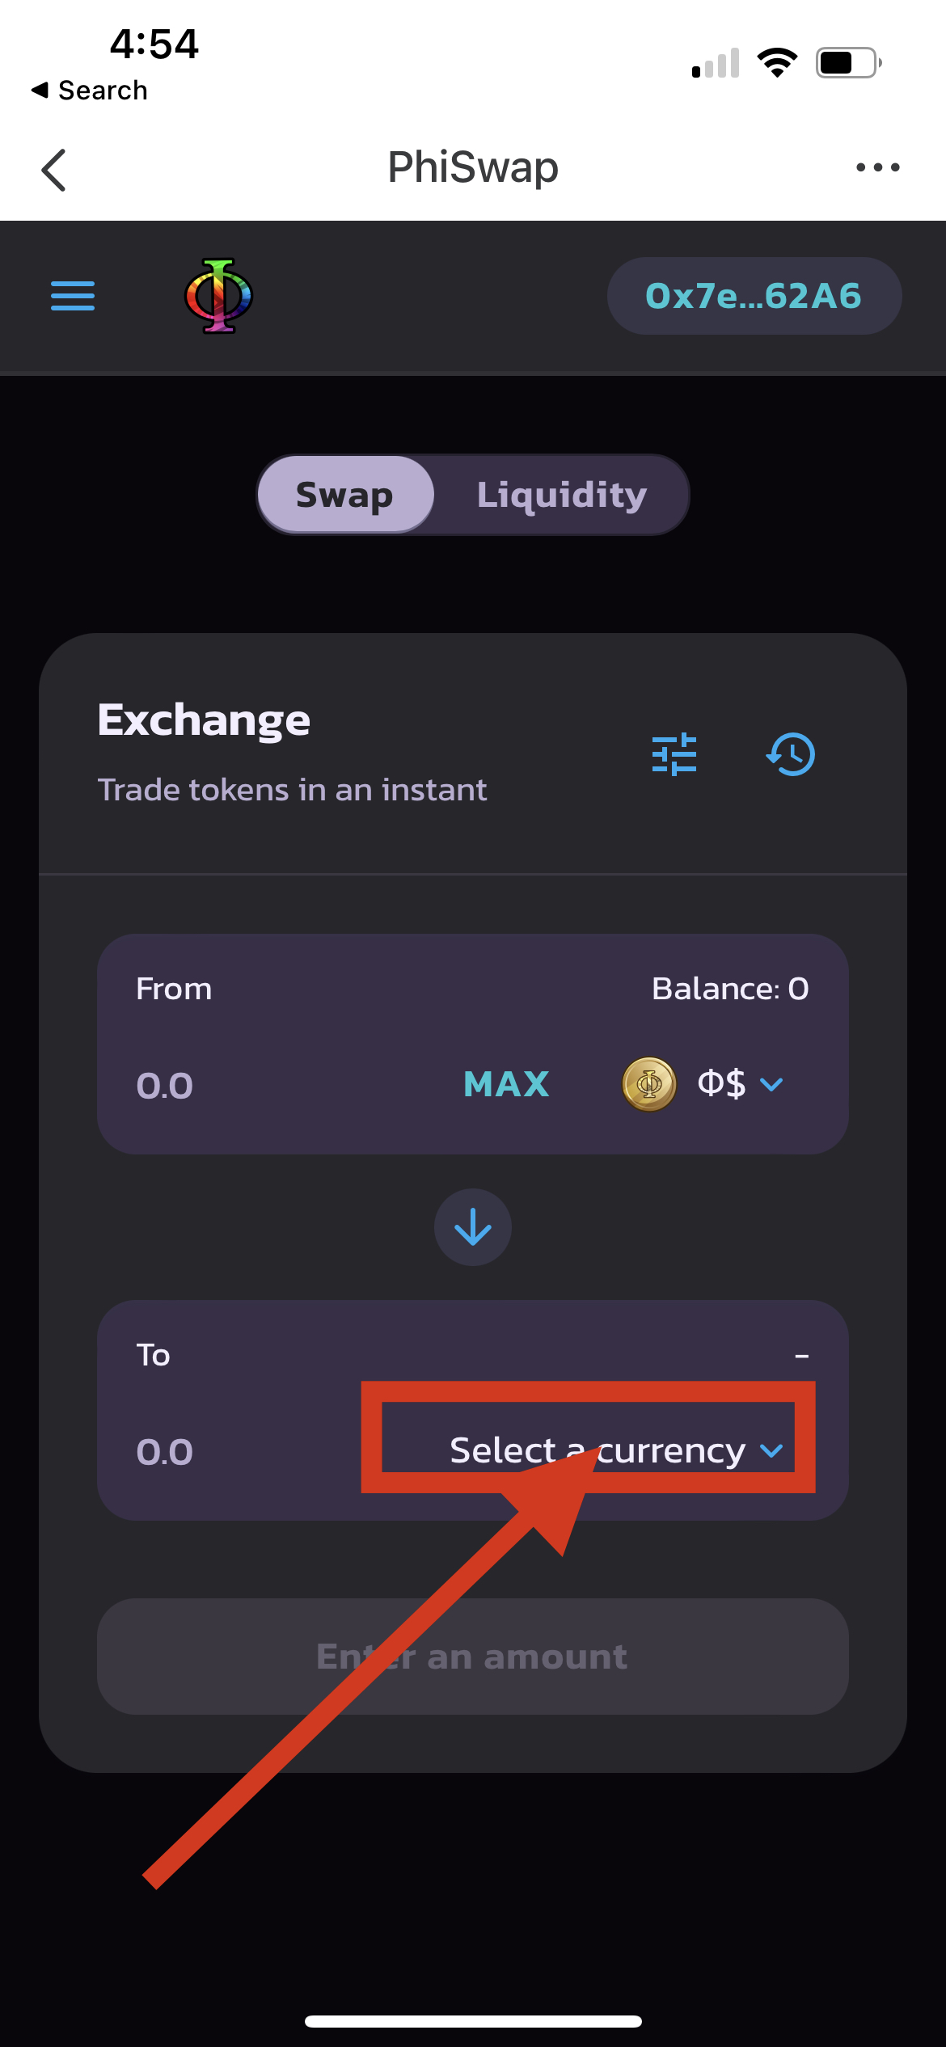Switch to the Swap tab
Viewport: 946px width, 2047px height.
pos(345,495)
